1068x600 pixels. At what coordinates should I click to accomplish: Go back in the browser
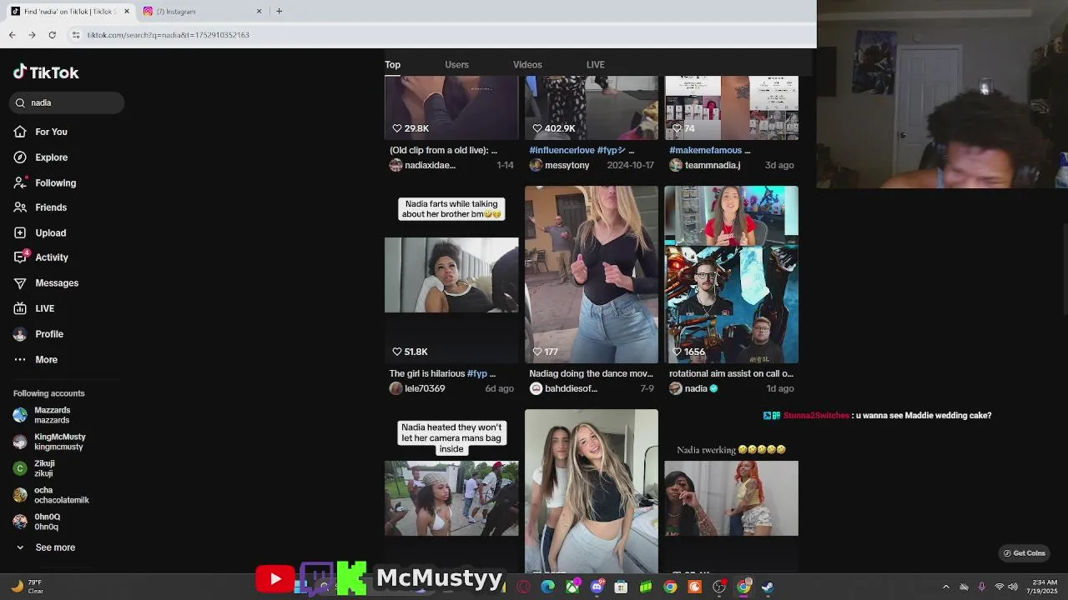click(x=12, y=35)
